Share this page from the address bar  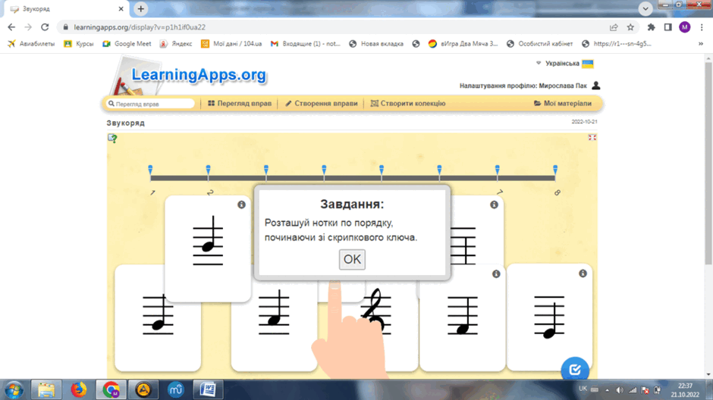[x=614, y=27]
